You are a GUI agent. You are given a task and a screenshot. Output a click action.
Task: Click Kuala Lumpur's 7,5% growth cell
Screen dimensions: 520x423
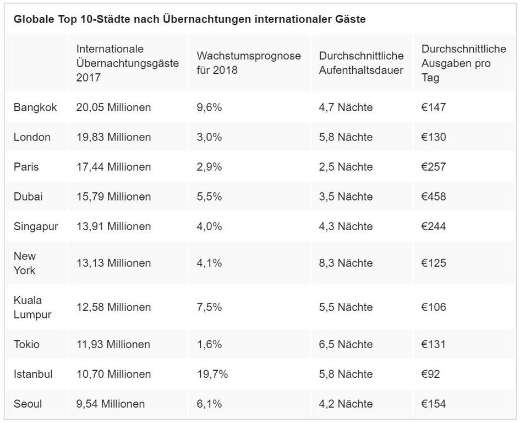(209, 307)
